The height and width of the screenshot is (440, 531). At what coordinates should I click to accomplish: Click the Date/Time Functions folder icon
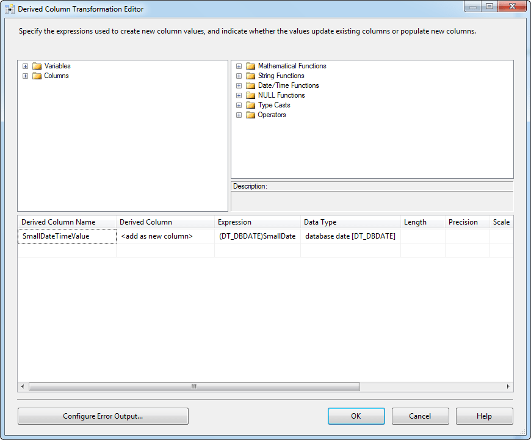(251, 85)
